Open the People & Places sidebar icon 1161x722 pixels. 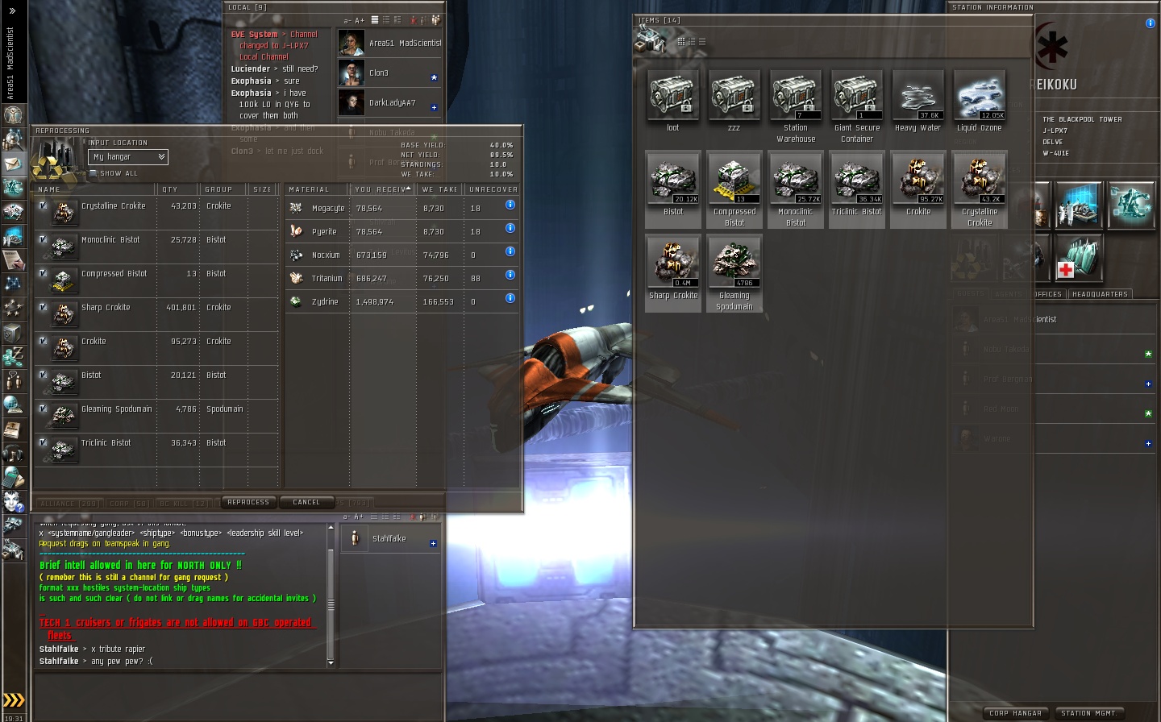pyautogui.click(x=14, y=139)
